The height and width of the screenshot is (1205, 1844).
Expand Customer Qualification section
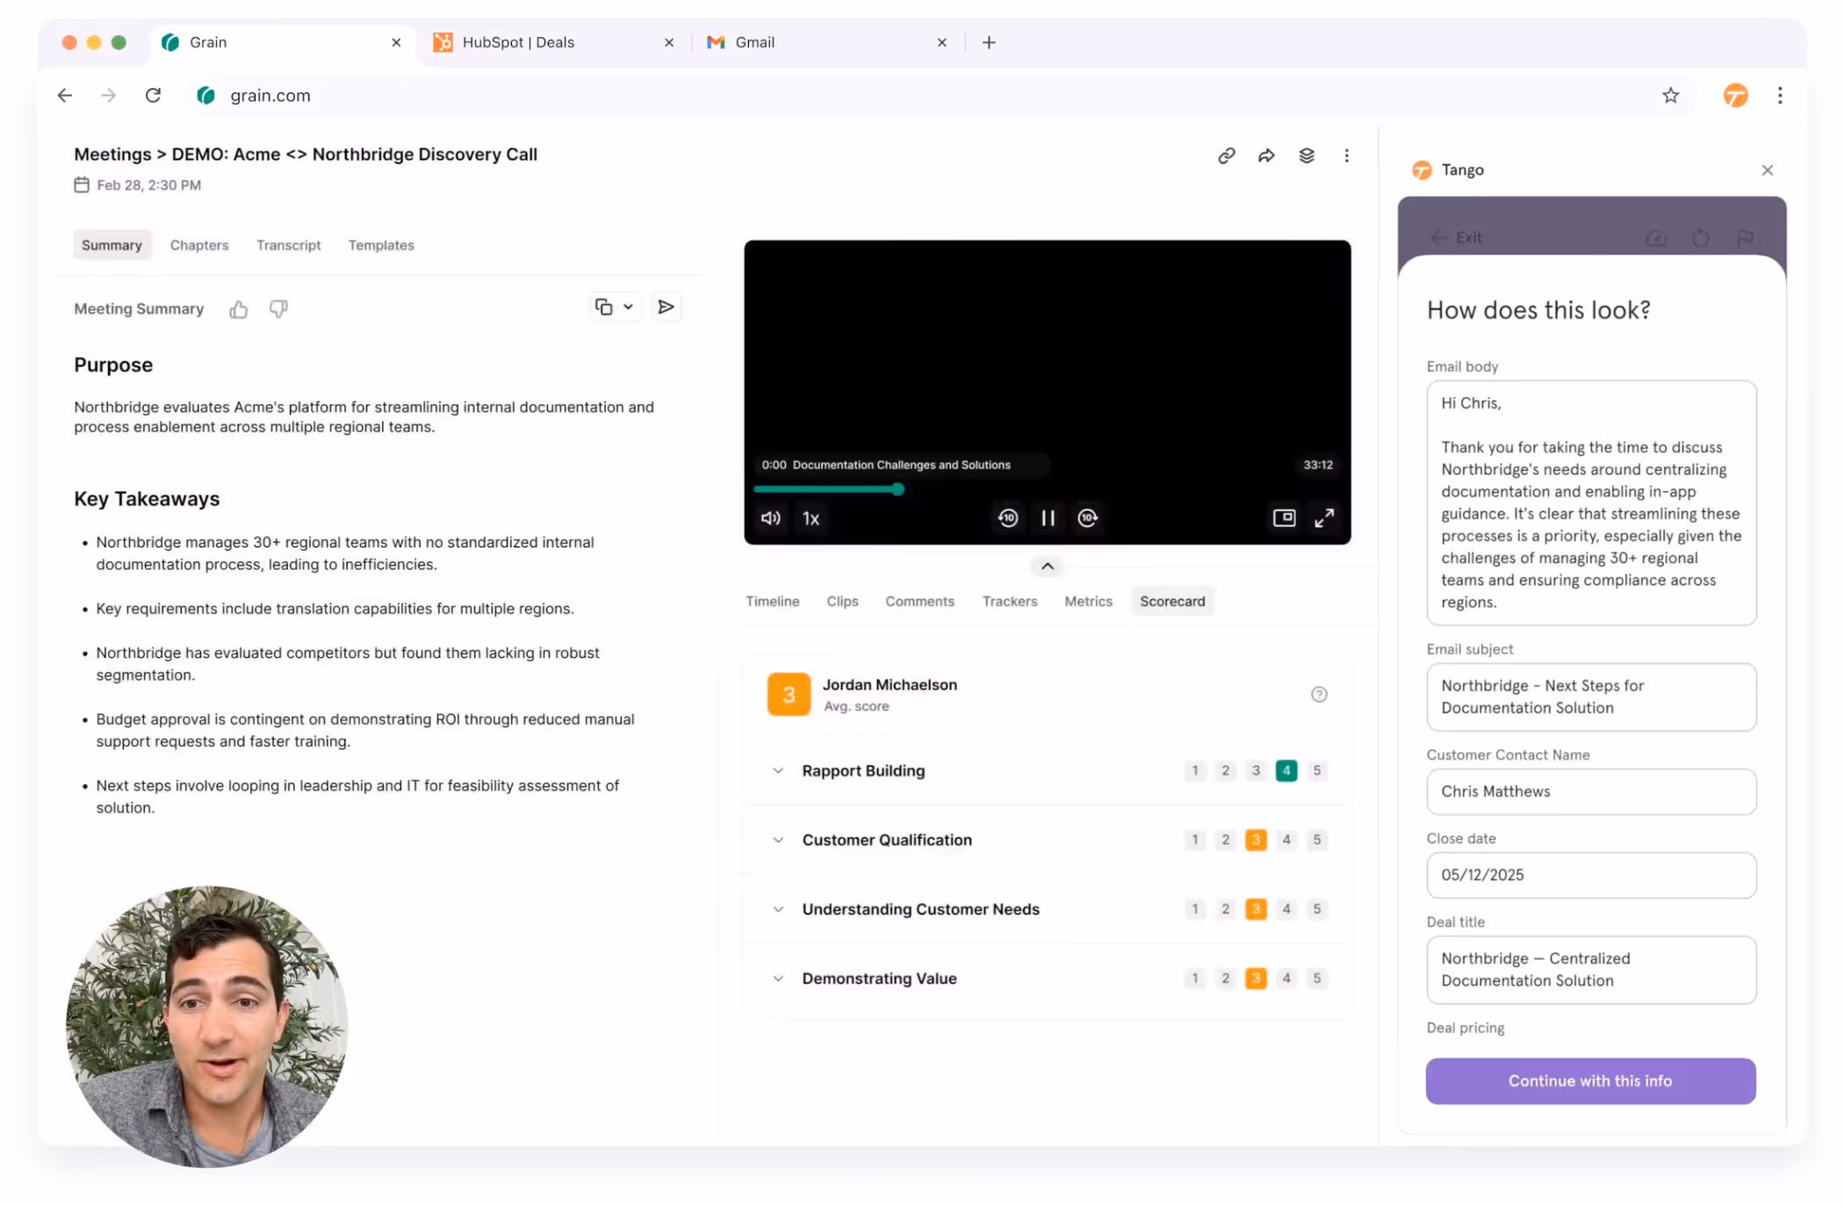point(778,841)
